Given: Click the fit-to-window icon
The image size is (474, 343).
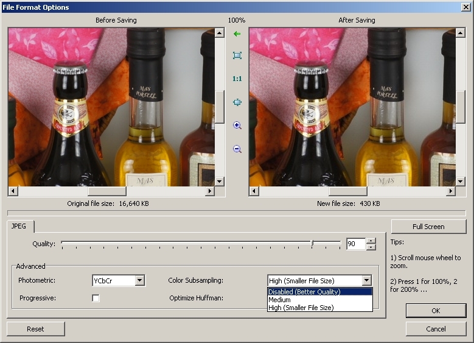Looking at the screenshot, I should (237, 55).
